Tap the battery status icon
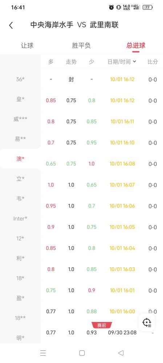 point(148,7)
